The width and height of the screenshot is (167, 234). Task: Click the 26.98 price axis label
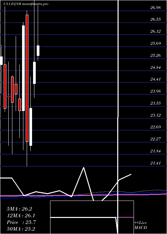(x=155, y=8)
